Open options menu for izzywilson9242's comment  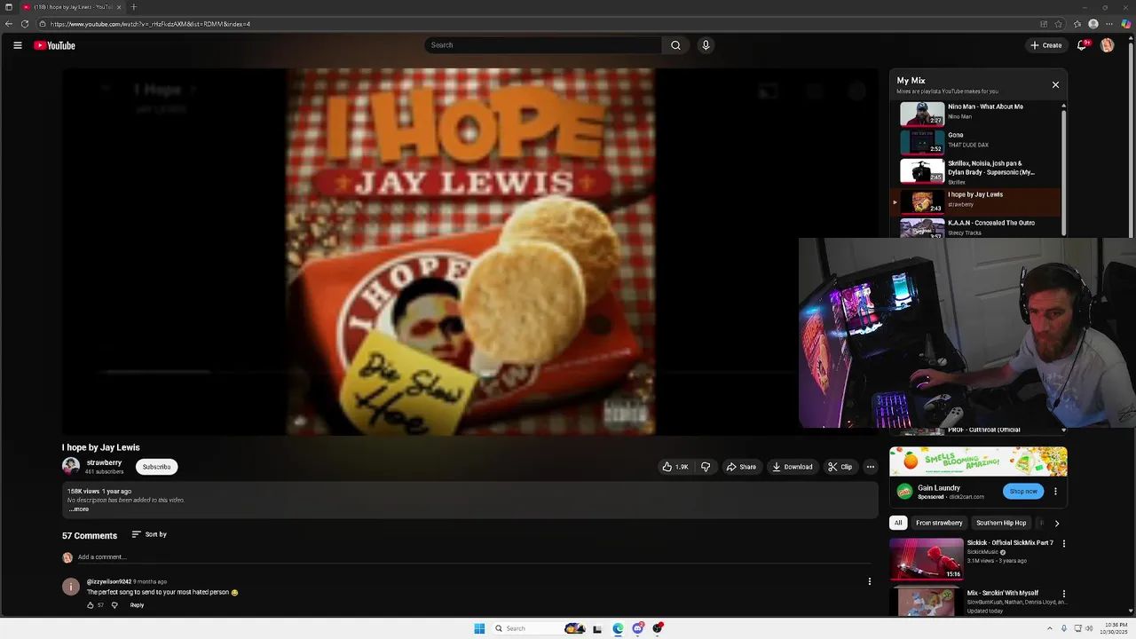tap(870, 581)
